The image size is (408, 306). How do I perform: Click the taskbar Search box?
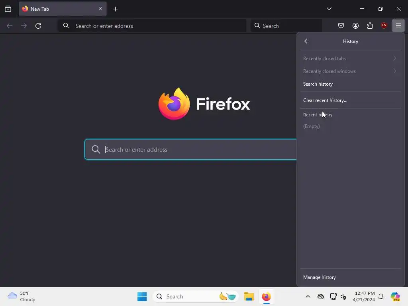pos(196,296)
